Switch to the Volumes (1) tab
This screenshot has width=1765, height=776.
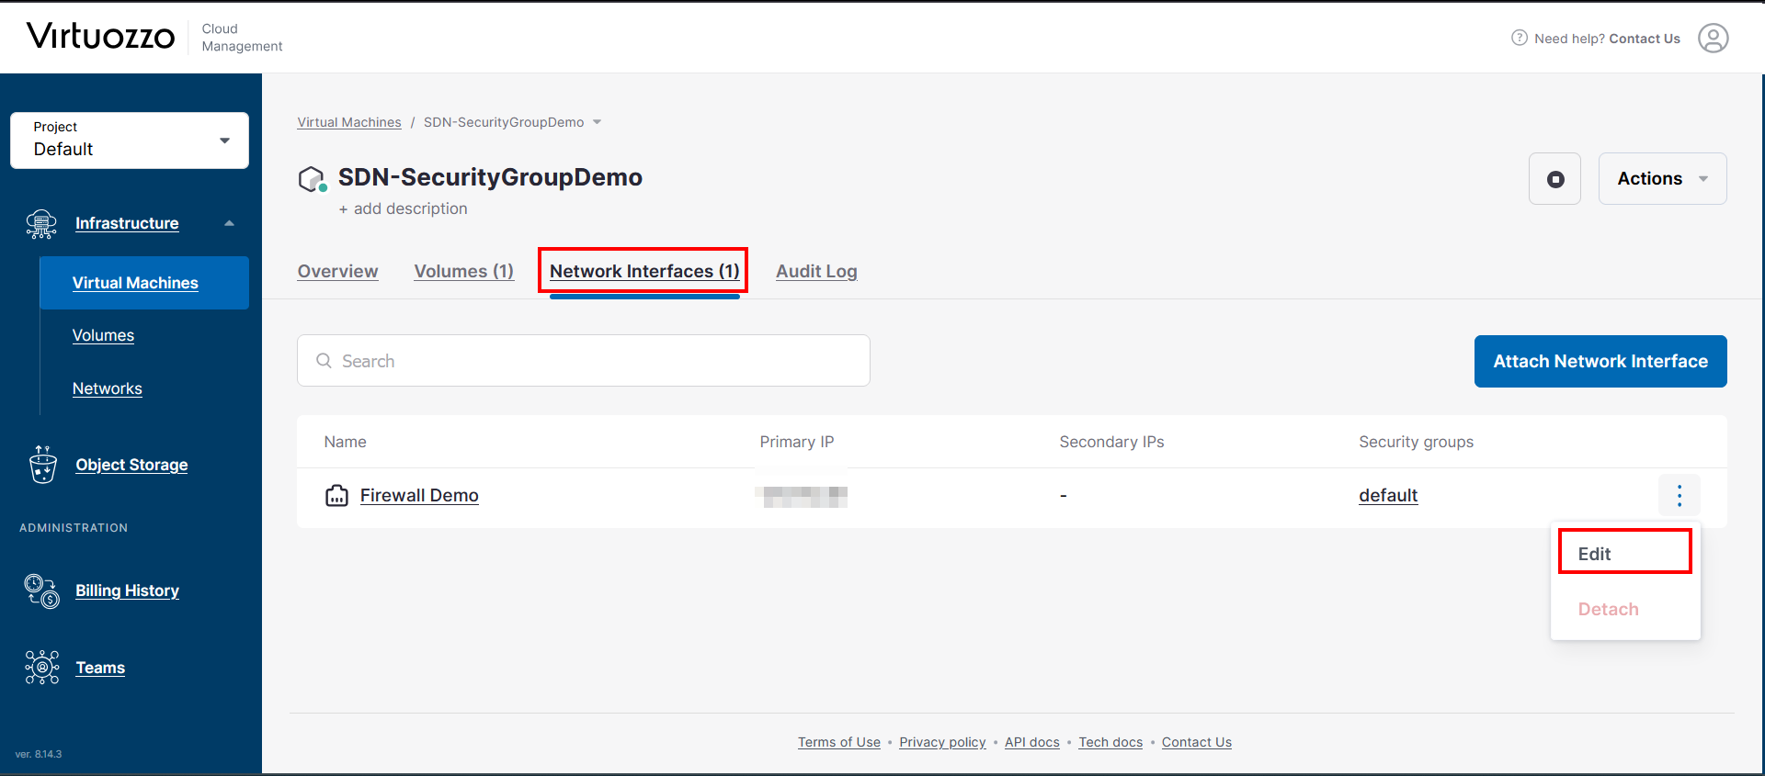tap(463, 271)
